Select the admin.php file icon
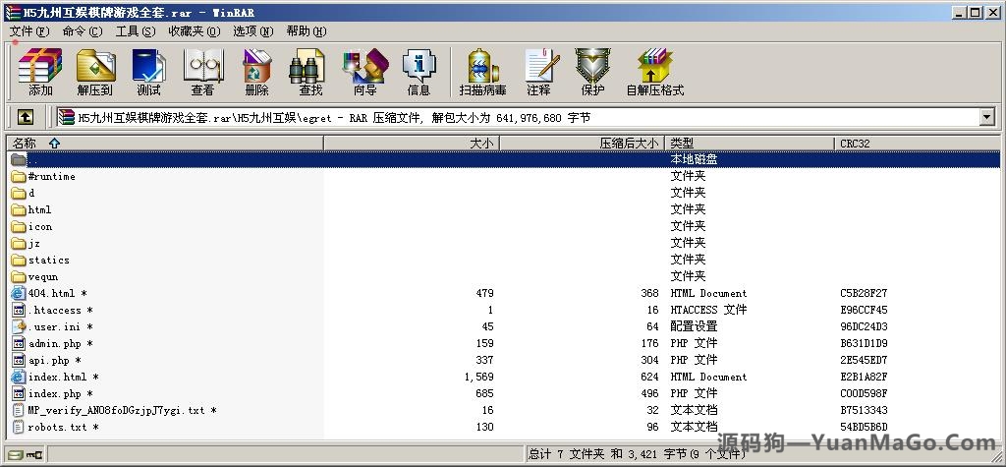This screenshot has width=1006, height=467. [19, 343]
